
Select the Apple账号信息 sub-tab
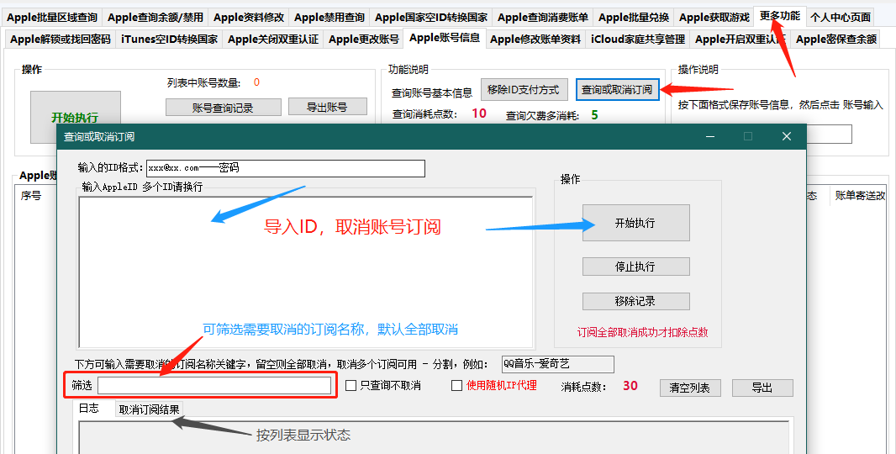(445, 38)
